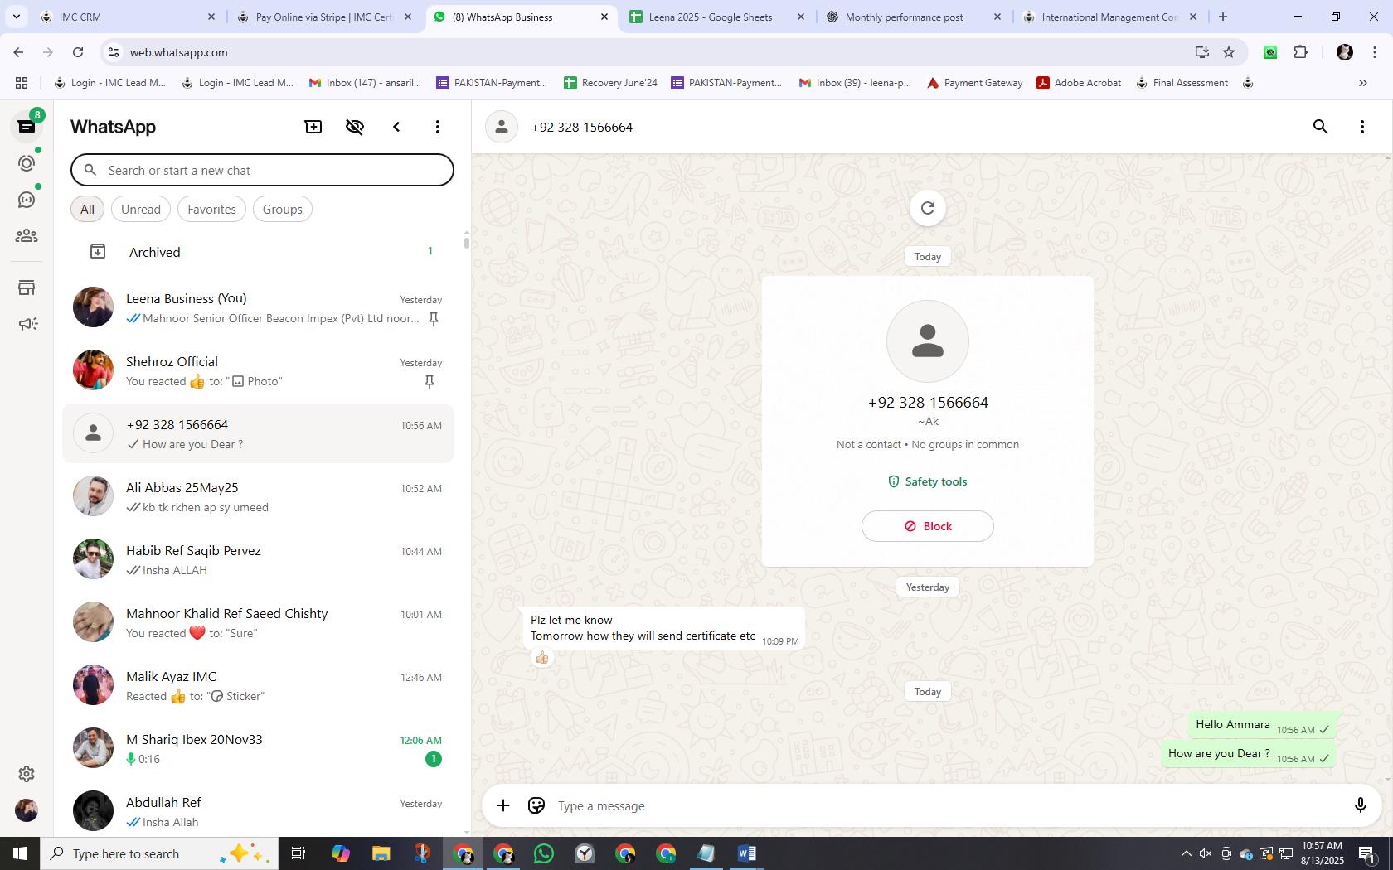Open the M Shariq Ibex 20Nov33 chat
1393x870 pixels.
click(x=259, y=748)
